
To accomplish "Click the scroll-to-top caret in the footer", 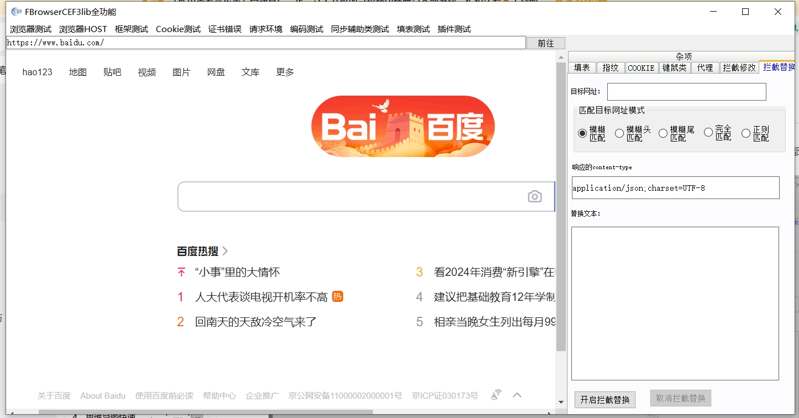I will [517, 395].
